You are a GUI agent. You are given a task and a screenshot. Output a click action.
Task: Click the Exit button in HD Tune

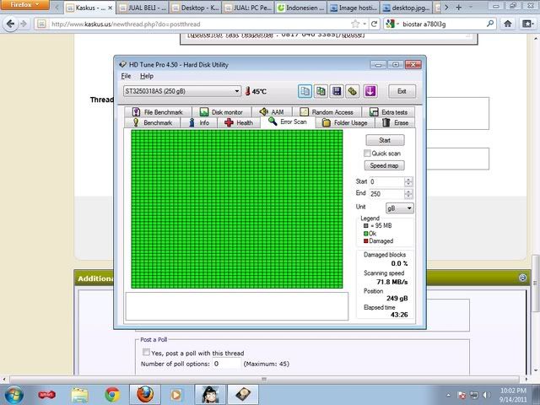[x=402, y=91]
